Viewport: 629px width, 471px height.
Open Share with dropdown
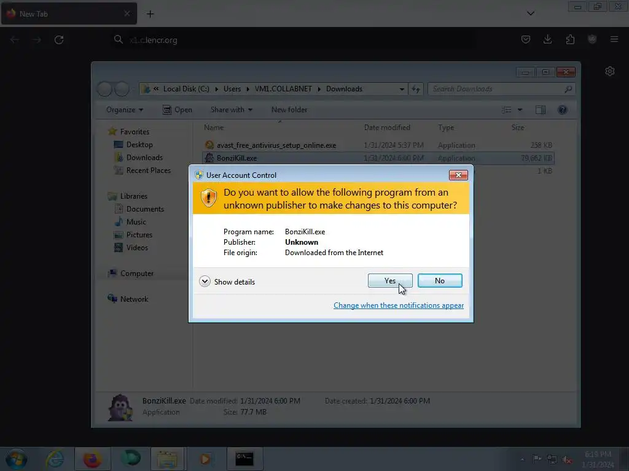click(x=231, y=110)
